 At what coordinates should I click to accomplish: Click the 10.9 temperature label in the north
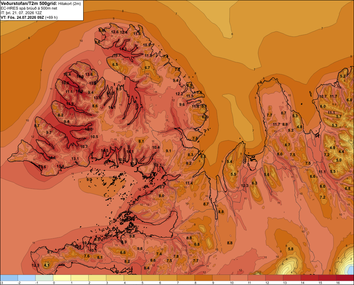tap(147, 45)
